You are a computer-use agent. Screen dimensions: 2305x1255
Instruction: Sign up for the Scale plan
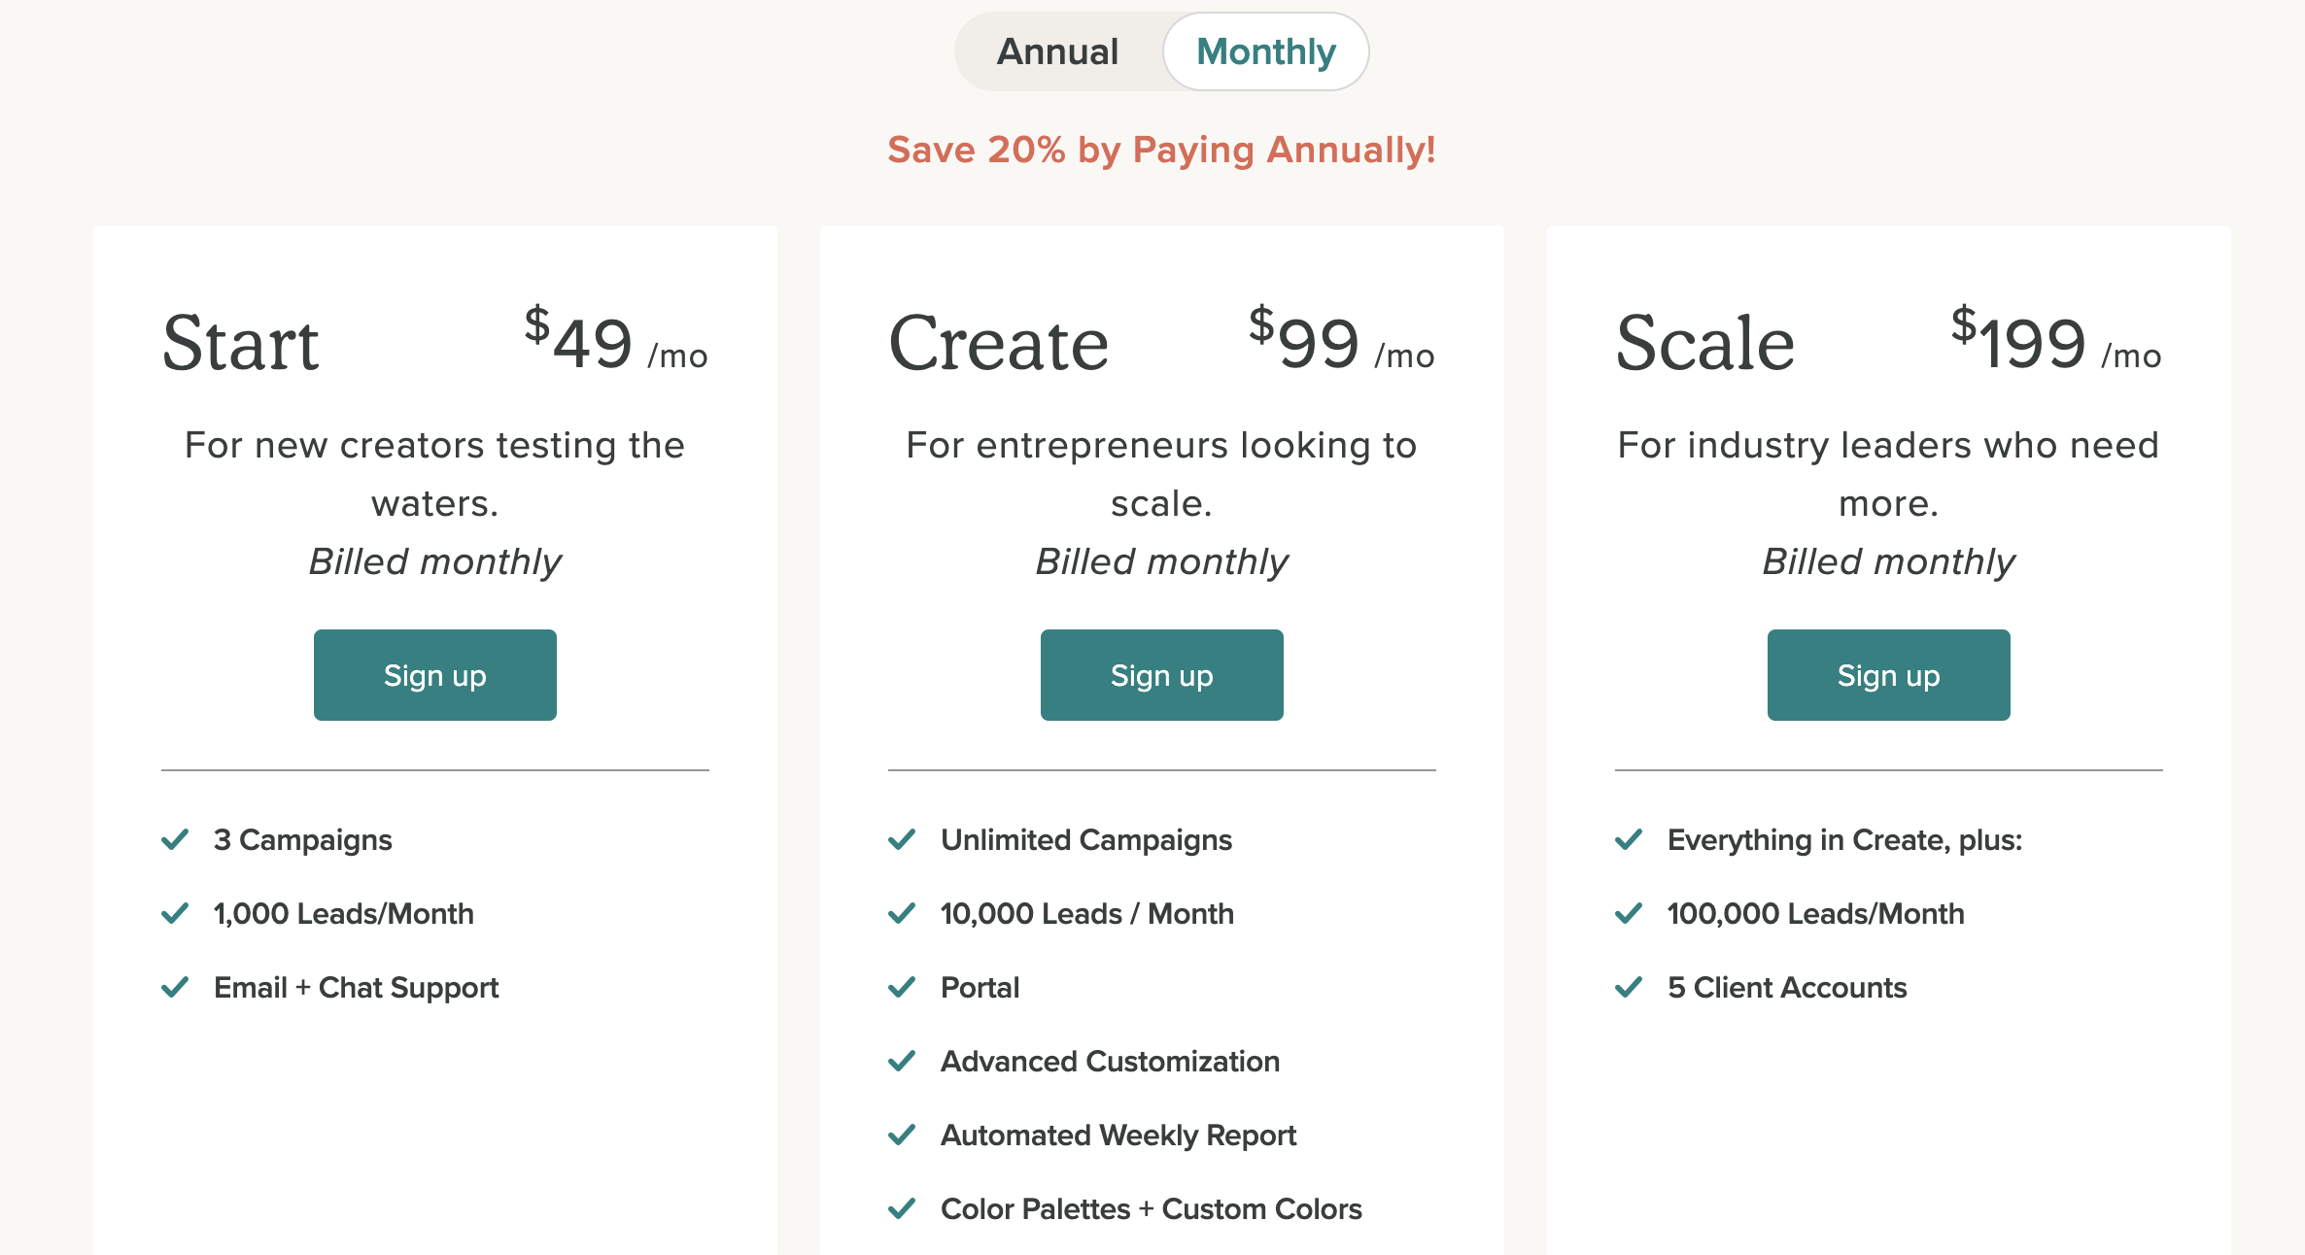[x=1888, y=674]
